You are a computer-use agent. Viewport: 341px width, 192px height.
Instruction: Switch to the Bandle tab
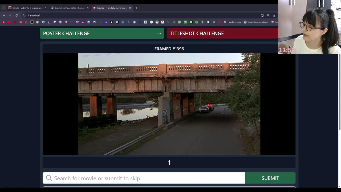tap(27, 8)
